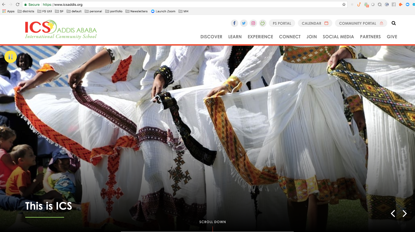This screenshot has height=232, width=415.
Task: Open the SOCIAL MEDIA menu
Action: click(338, 37)
